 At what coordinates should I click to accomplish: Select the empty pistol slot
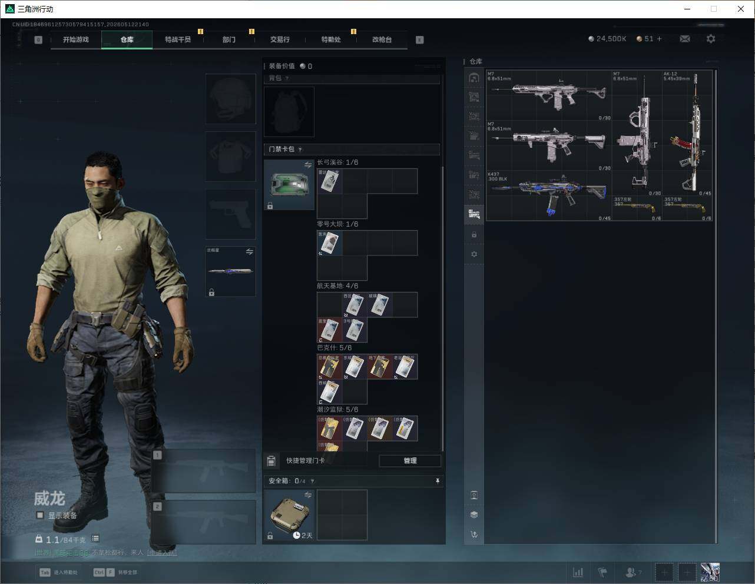click(x=230, y=214)
